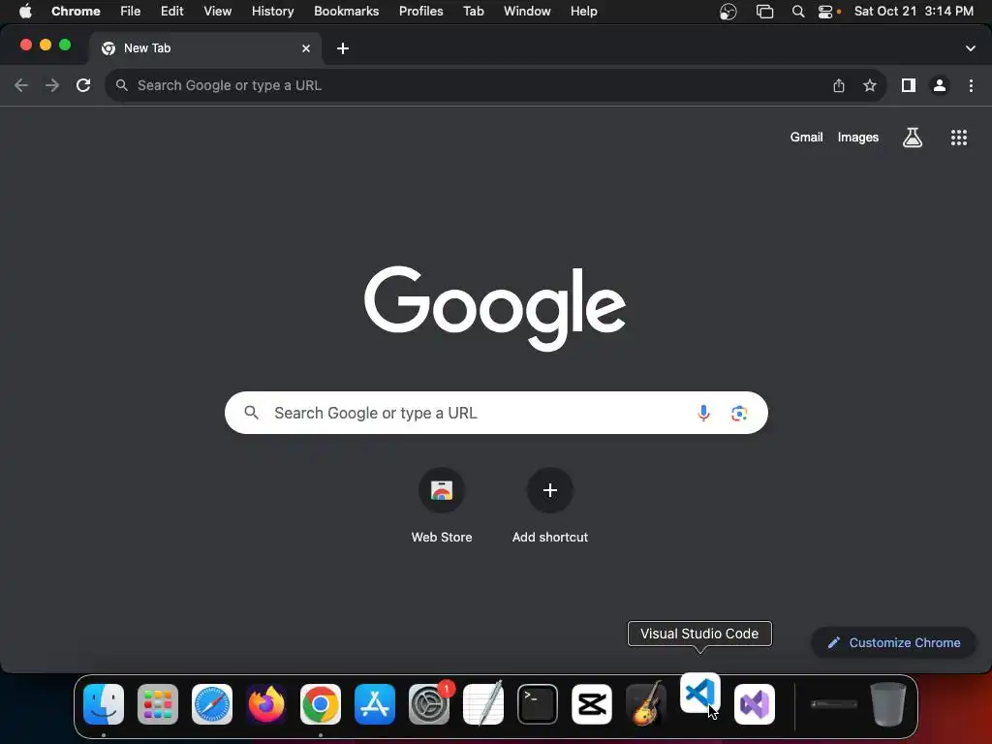Open the Profiles menu
Screen dimensions: 992x744
click(x=420, y=12)
